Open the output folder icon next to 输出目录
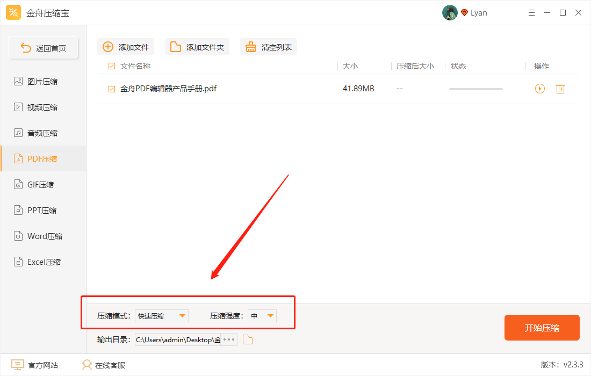The height and width of the screenshot is (376, 591). tap(247, 339)
